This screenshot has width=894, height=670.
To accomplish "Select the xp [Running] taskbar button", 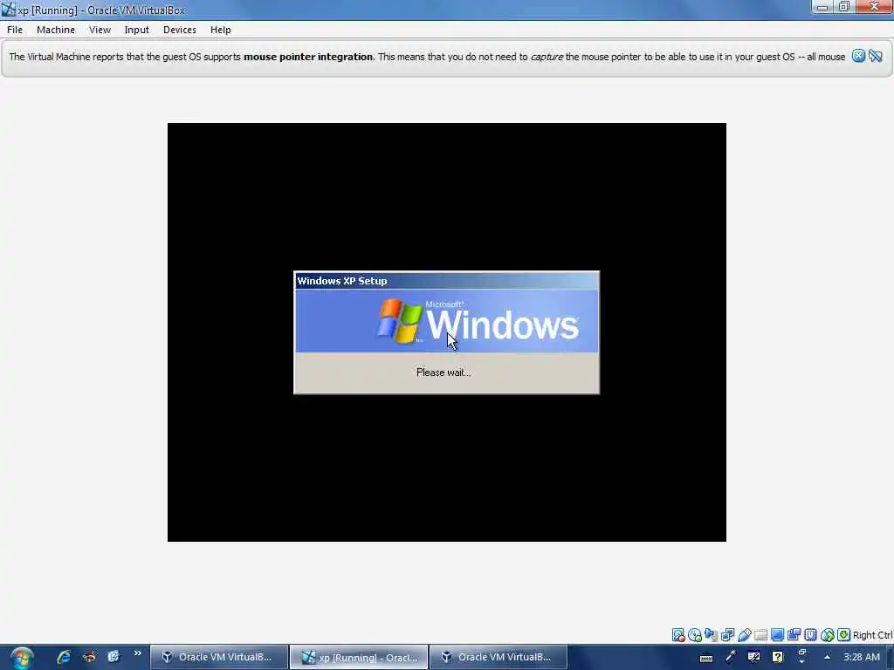I will (x=359, y=657).
